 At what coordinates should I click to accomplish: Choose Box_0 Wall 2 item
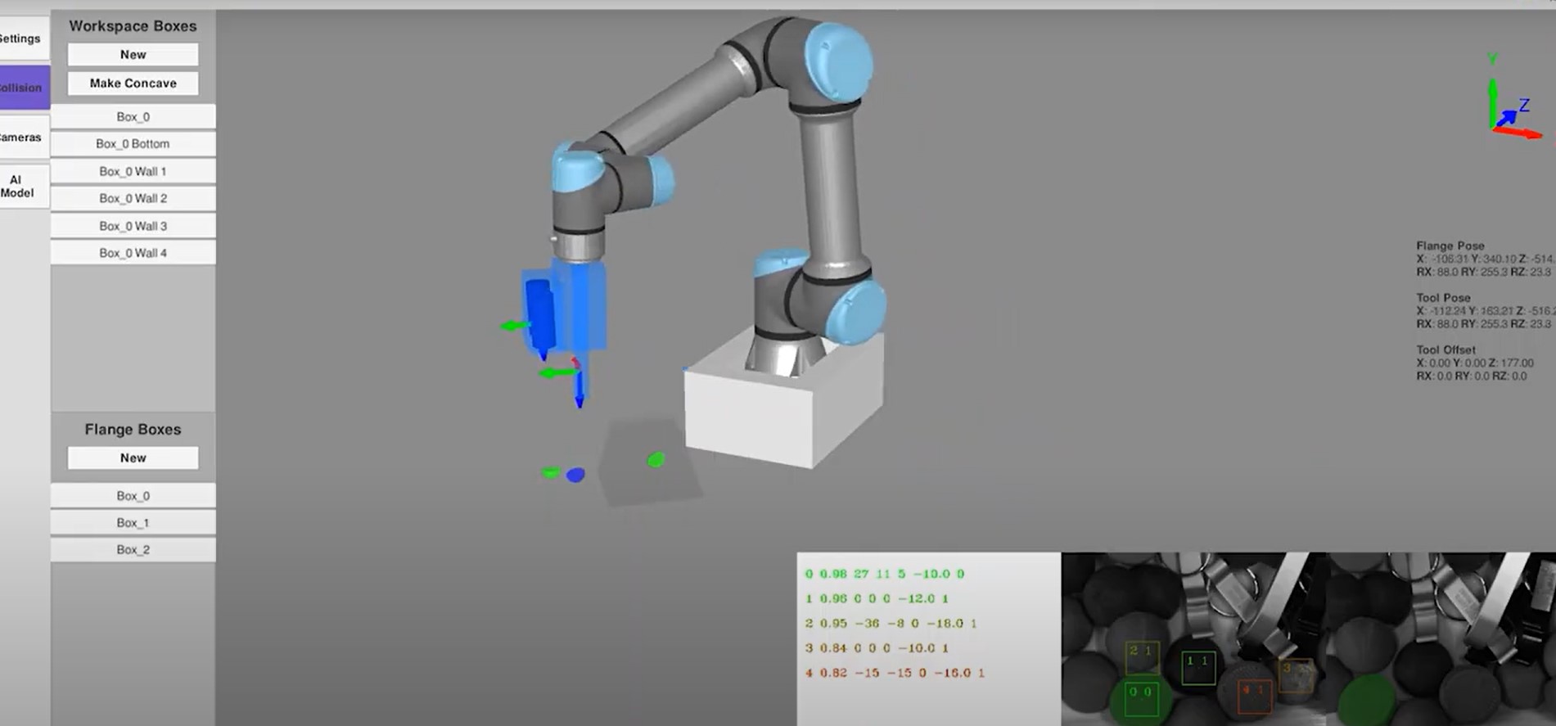(133, 199)
